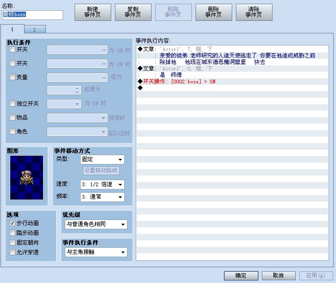Check the 踏步动画 option
This screenshot has height=283, width=336.
click(x=12, y=233)
